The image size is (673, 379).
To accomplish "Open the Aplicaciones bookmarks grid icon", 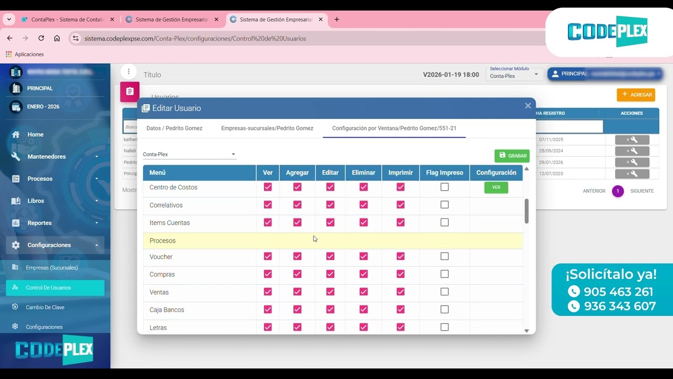I will (8, 54).
